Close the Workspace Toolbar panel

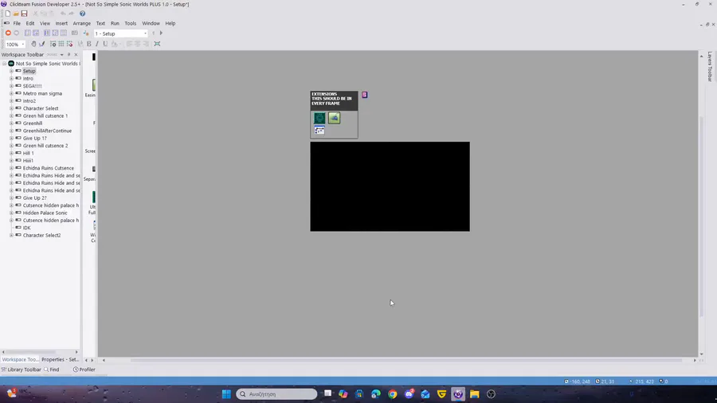point(76,54)
